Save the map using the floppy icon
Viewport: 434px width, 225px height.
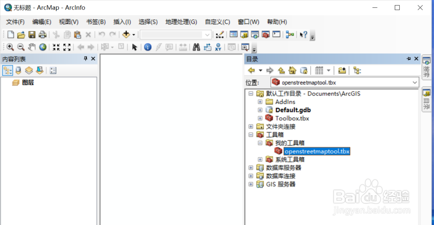pos(32,35)
